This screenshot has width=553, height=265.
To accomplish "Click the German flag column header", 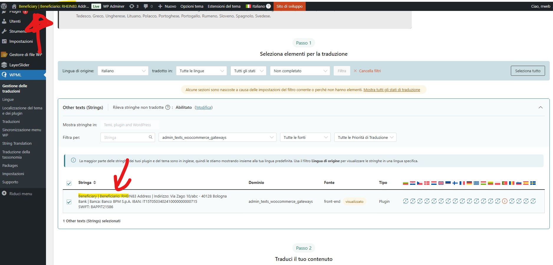I will click(x=469, y=183).
